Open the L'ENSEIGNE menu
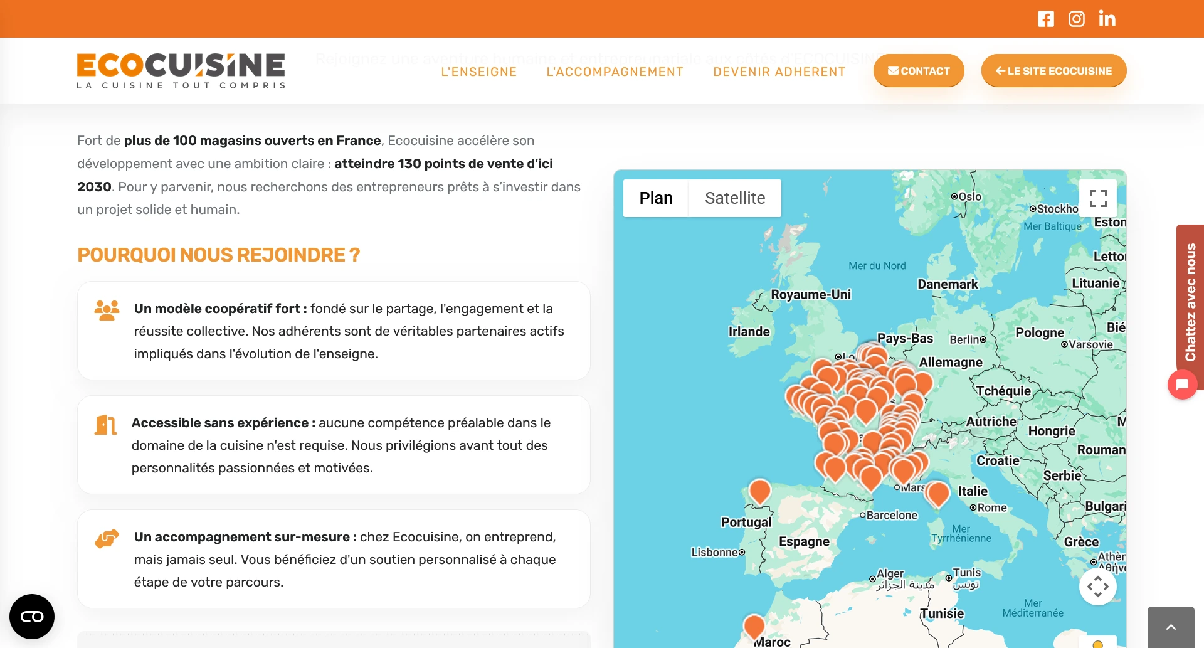Image resolution: width=1204 pixels, height=648 pixels. (479, 72)
